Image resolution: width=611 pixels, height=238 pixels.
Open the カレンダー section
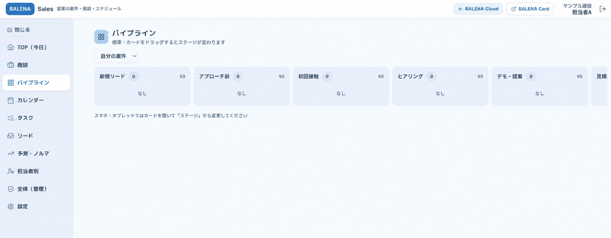point(36,100)
